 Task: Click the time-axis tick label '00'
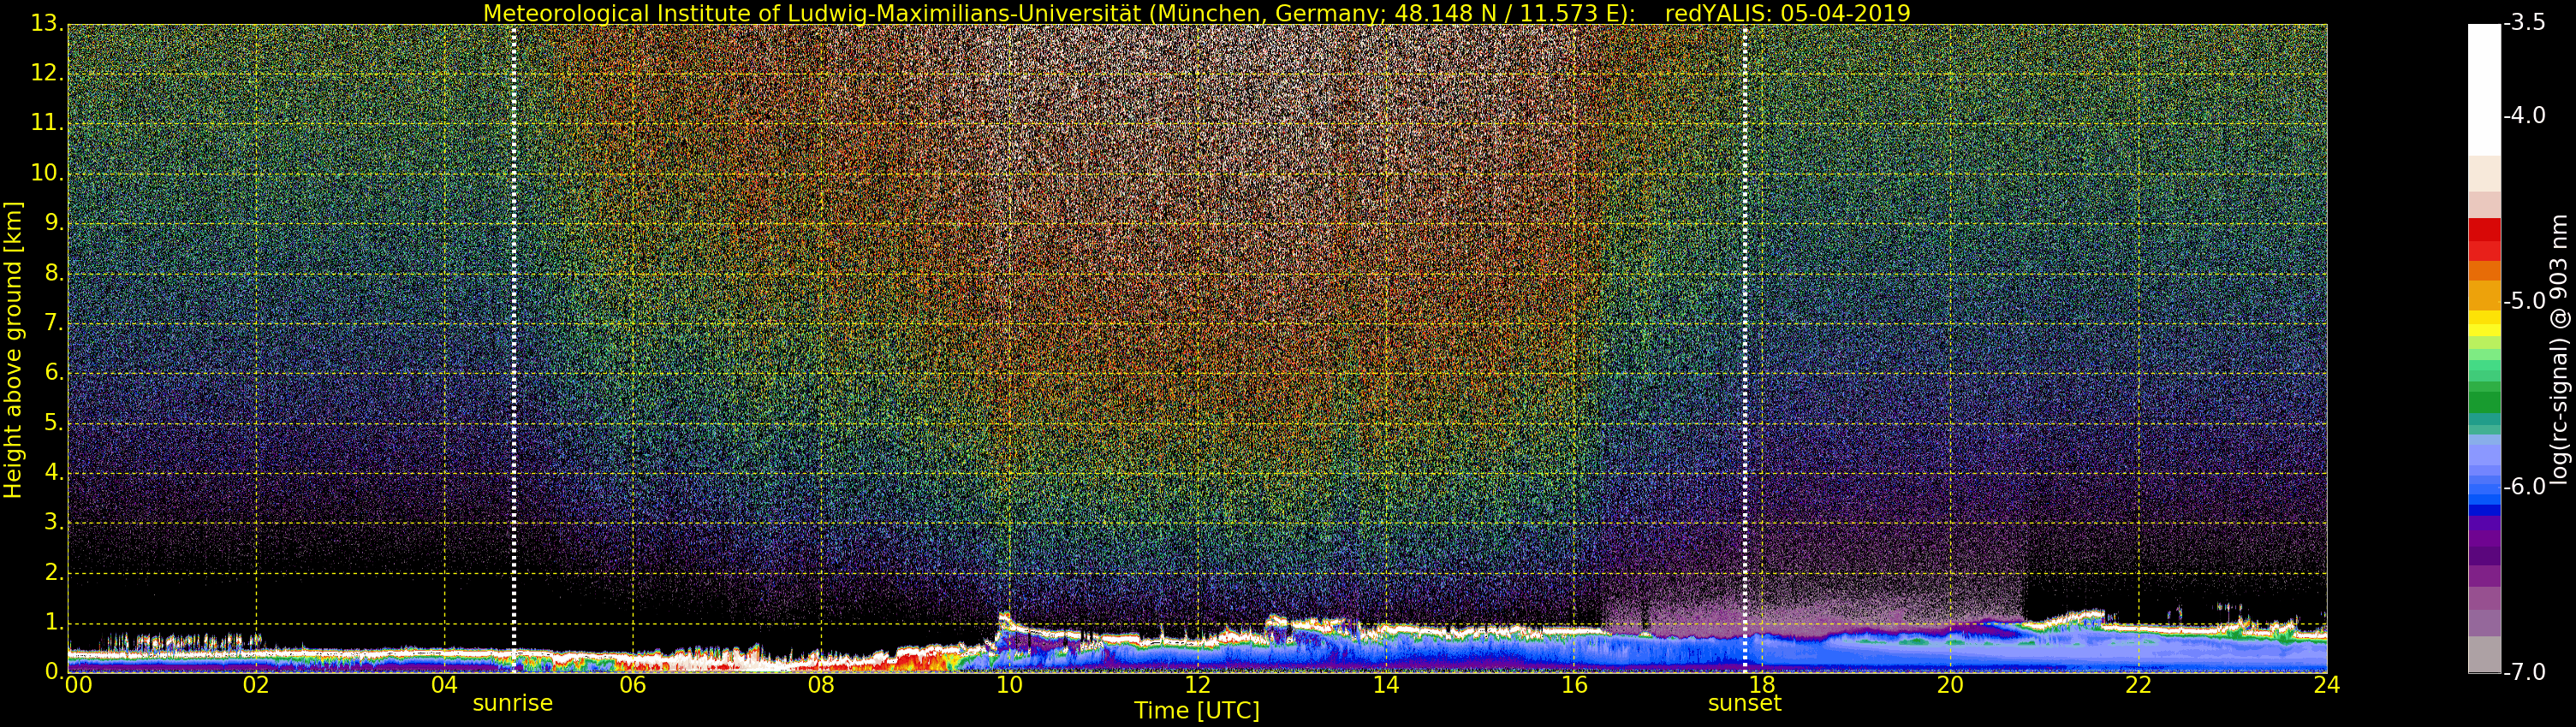click(78, 685)
